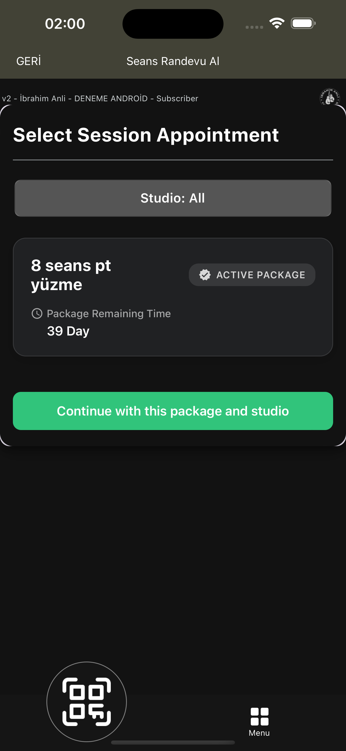Tap the Package Remaining Time label
The image size is (346, 751).
pos(109,313)
